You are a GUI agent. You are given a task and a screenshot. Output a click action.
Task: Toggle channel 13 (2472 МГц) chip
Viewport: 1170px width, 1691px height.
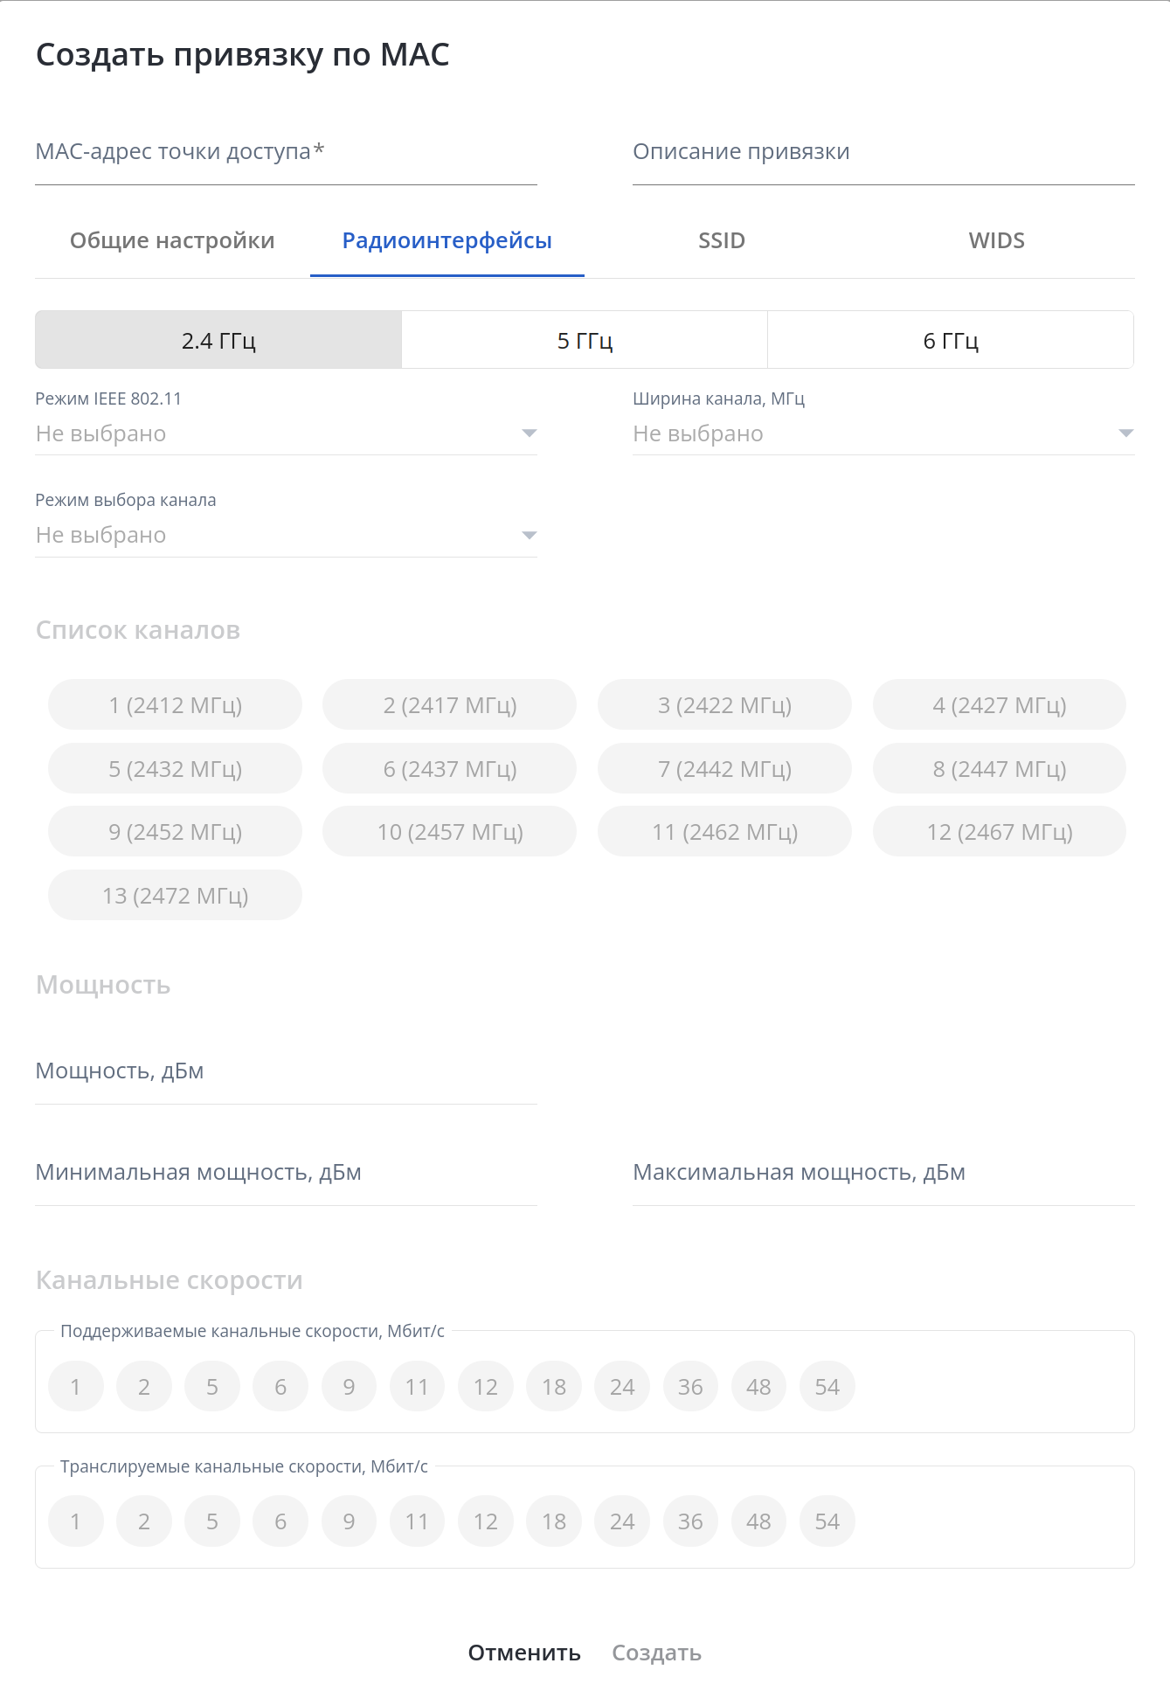click(x=175, y=896)
